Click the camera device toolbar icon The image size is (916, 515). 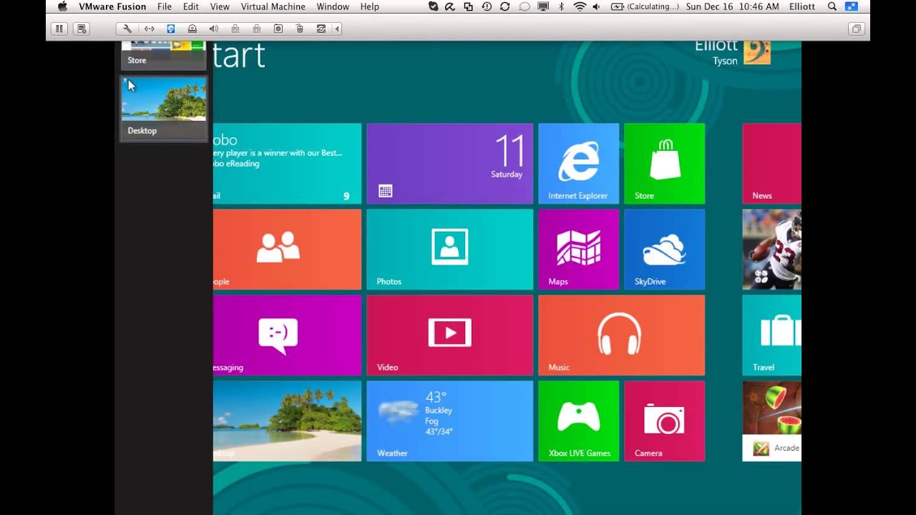point(278,29)
